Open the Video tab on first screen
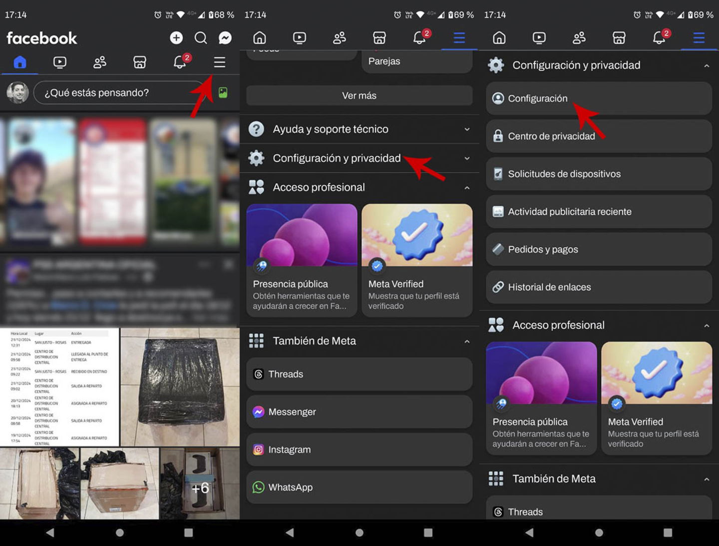719x546 pixels. [x=60, y=62]
